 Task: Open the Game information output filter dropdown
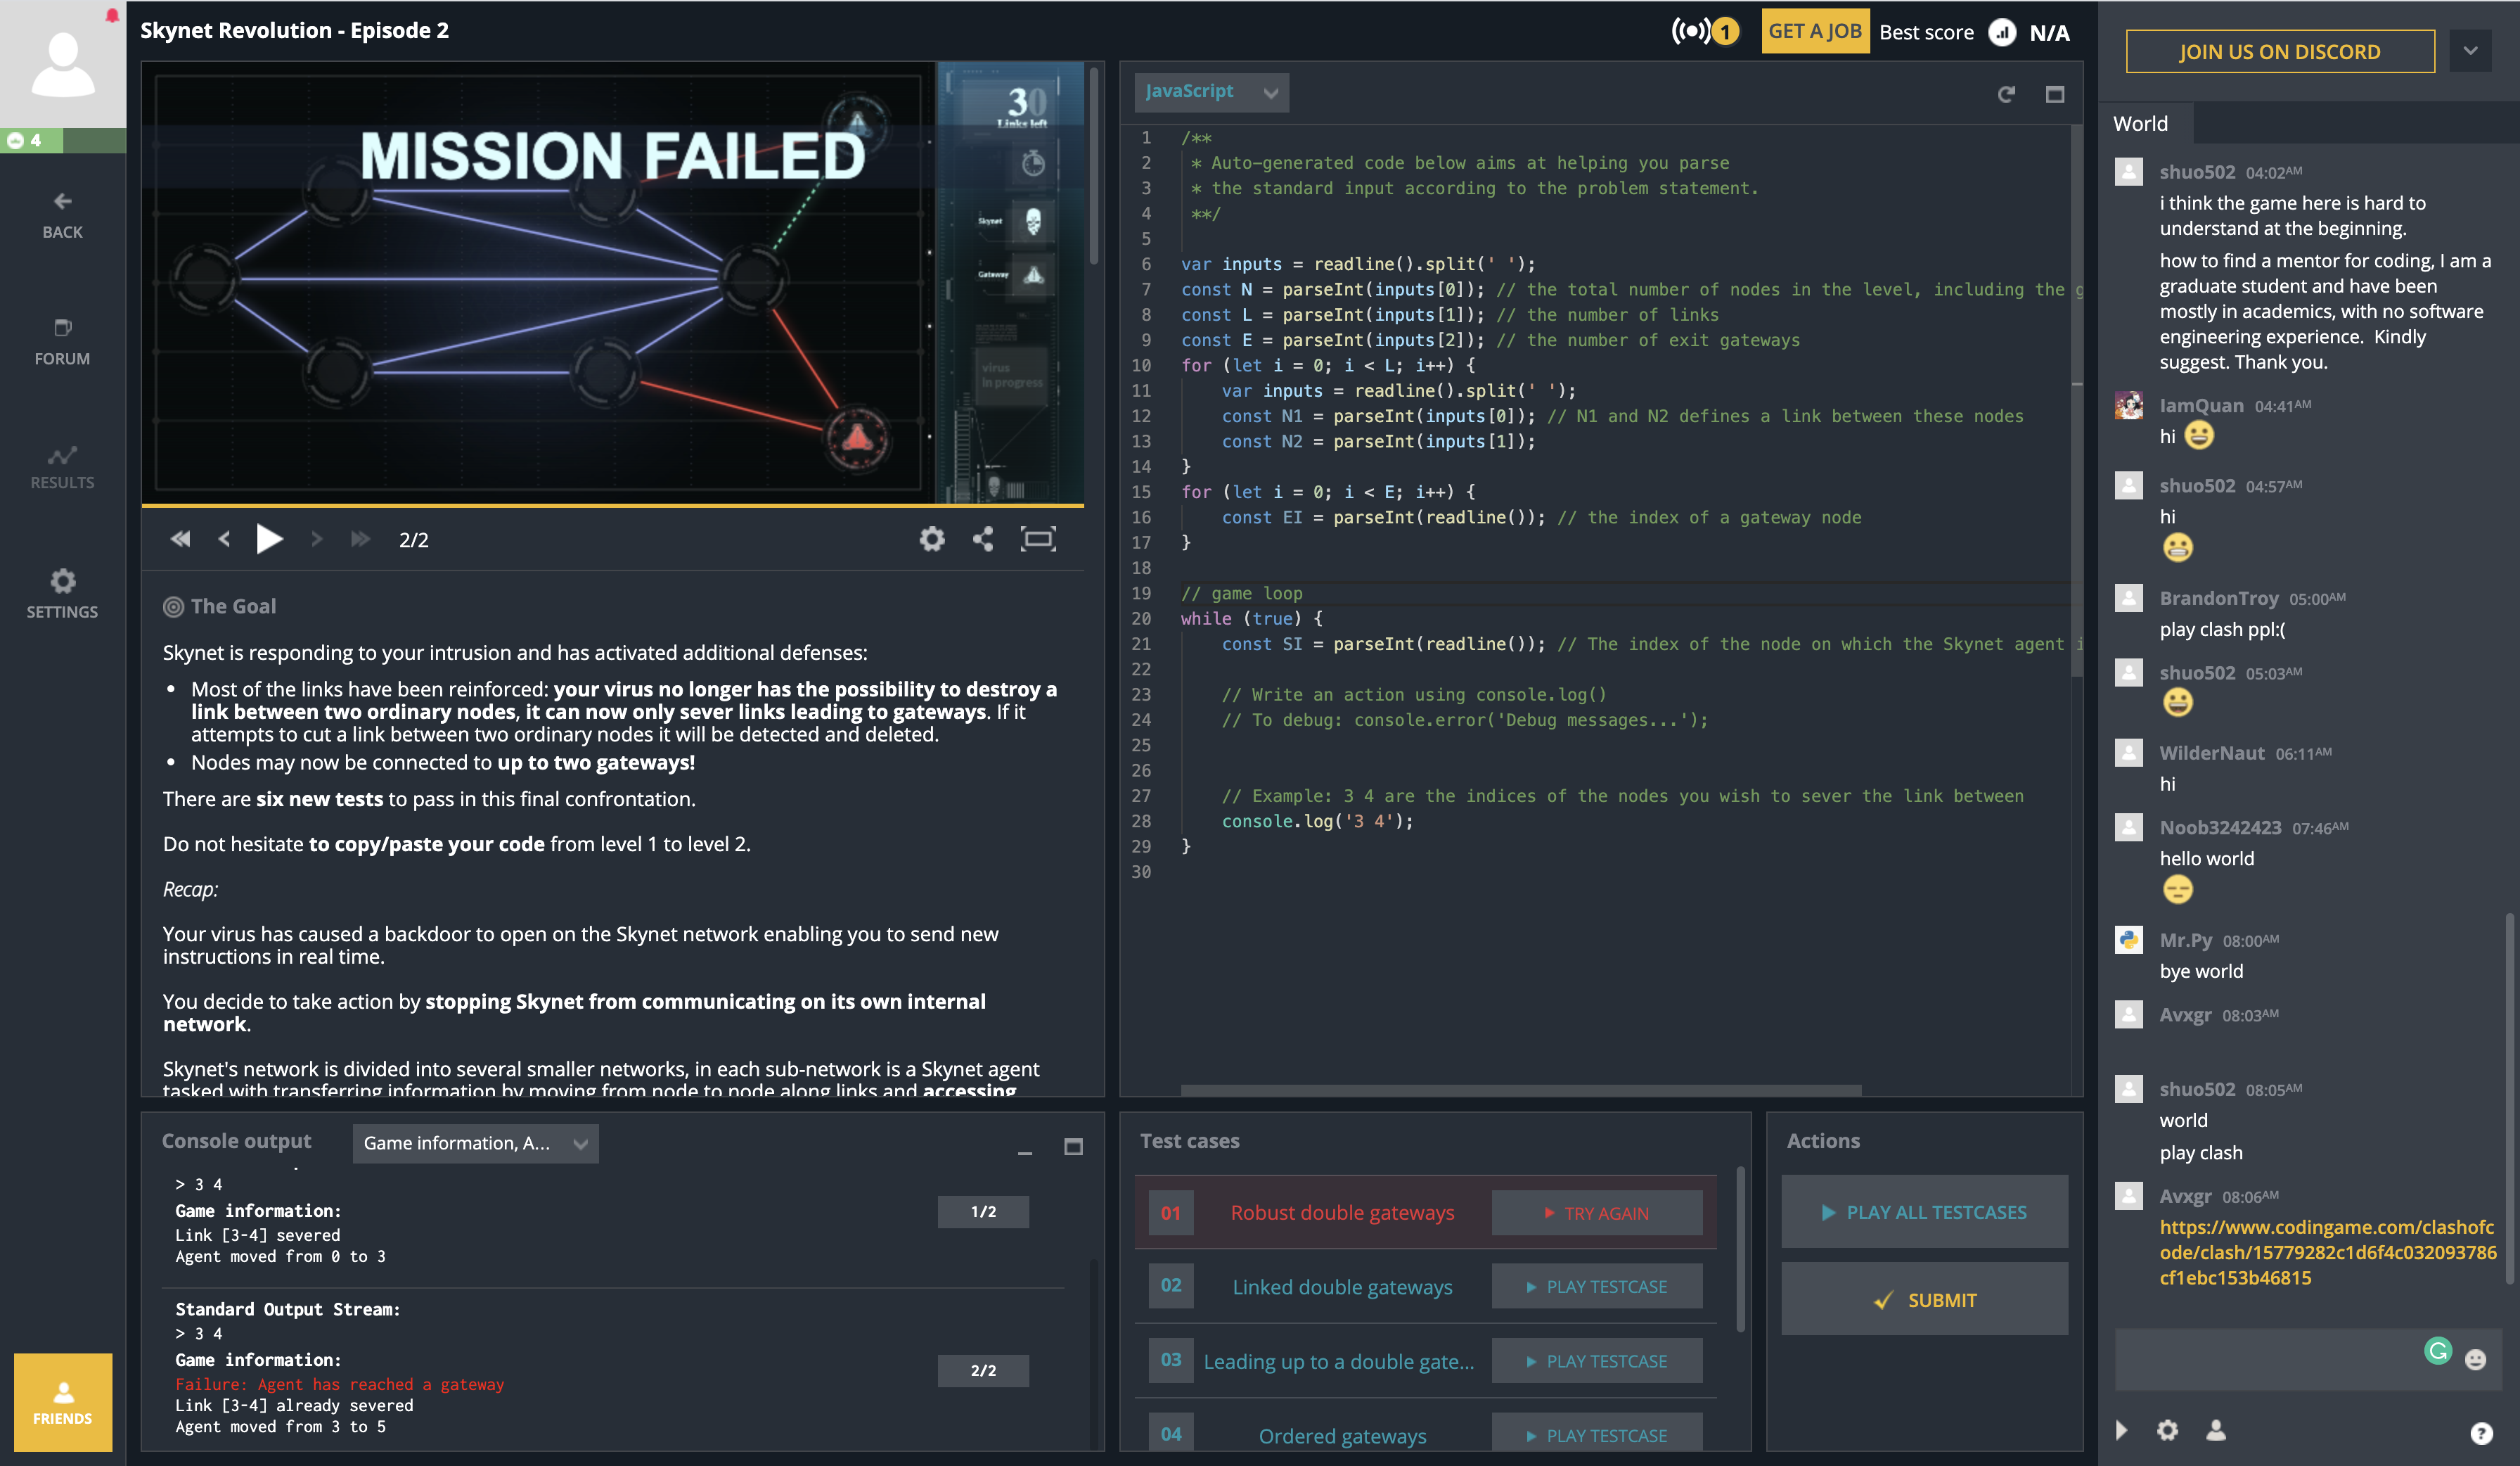[475, 1143]
